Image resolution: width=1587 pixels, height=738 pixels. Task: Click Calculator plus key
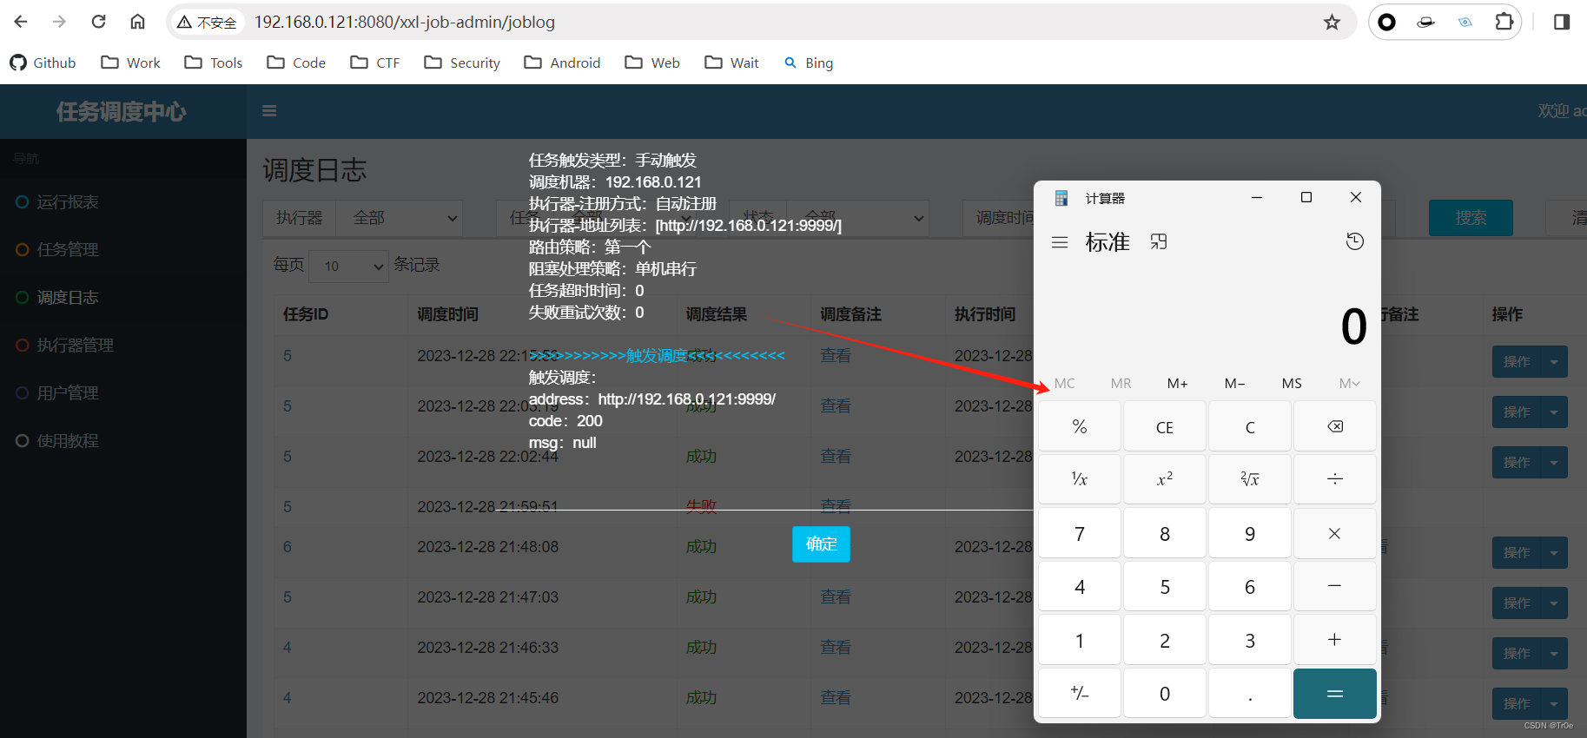(x=1335, y=640)
